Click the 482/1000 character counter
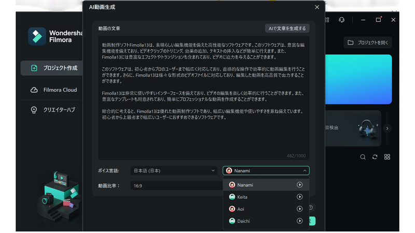415x233 pixels. 296,156
